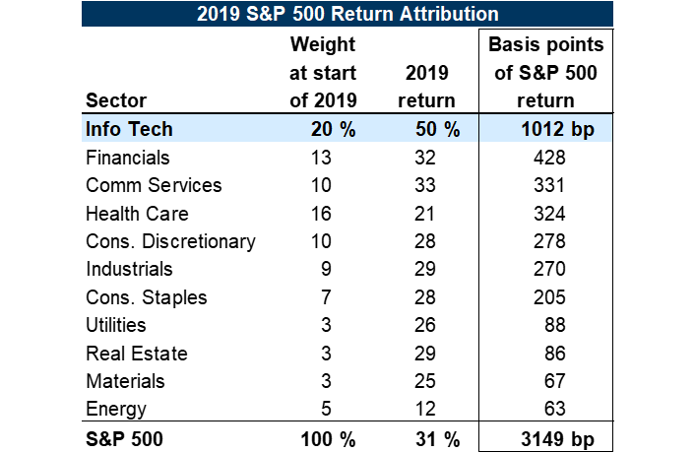694x453 pixels.
Task: Select the 'Financials' sector cell
Action: pos(128,158)
